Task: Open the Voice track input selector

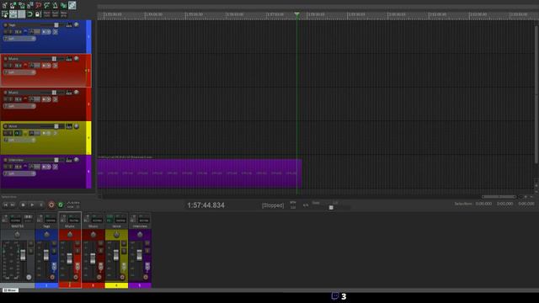Action: click(x=19, y=140)
